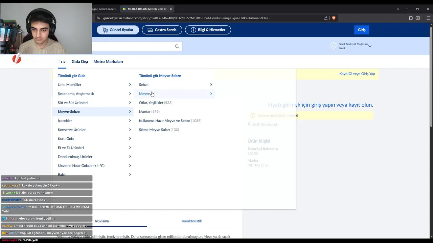Click chat message from wexn44
This screenshot has height=243, width=433.
click(x=47, y=193)
